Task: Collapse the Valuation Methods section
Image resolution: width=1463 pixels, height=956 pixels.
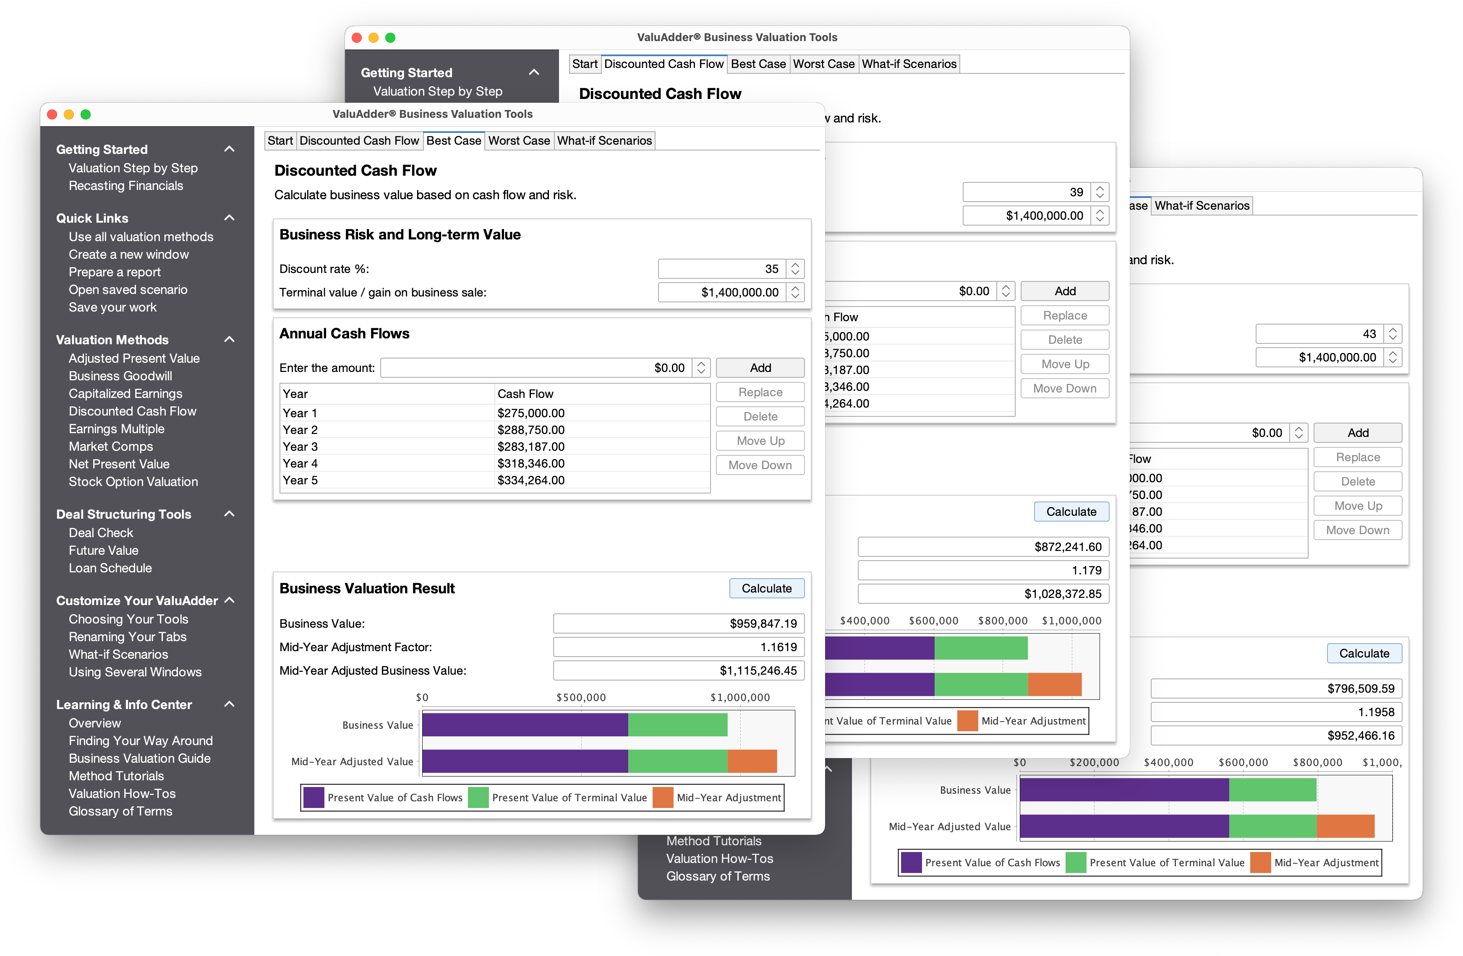Action: click(229, 339)
